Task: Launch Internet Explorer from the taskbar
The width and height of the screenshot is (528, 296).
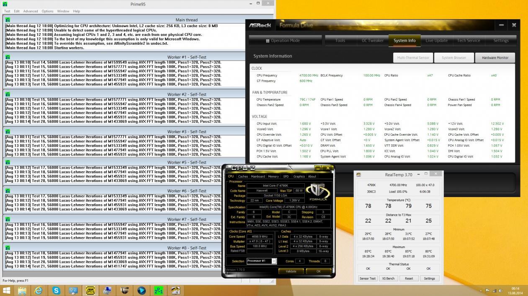Action: coord(39,290)
